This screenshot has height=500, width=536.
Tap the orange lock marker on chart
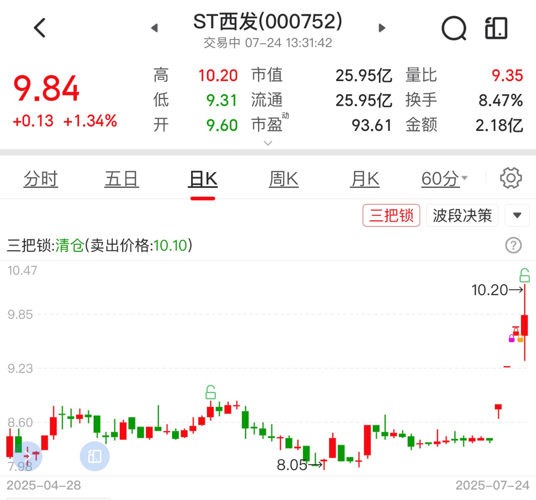click(x=520, y=338)
